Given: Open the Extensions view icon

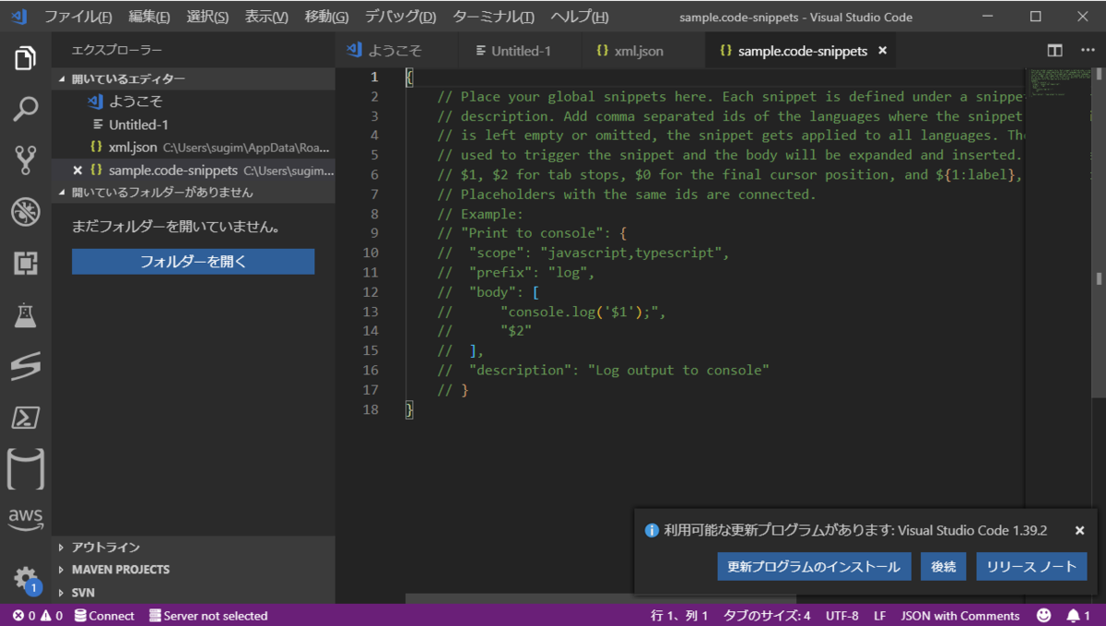Looking at the screenshot, I should pyautogui.click(x=25, y=264).
